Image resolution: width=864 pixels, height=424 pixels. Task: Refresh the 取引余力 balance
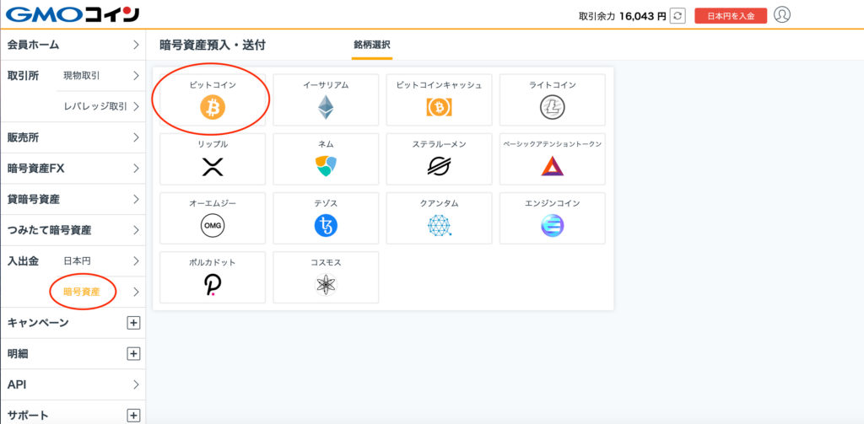pos(678,16)
